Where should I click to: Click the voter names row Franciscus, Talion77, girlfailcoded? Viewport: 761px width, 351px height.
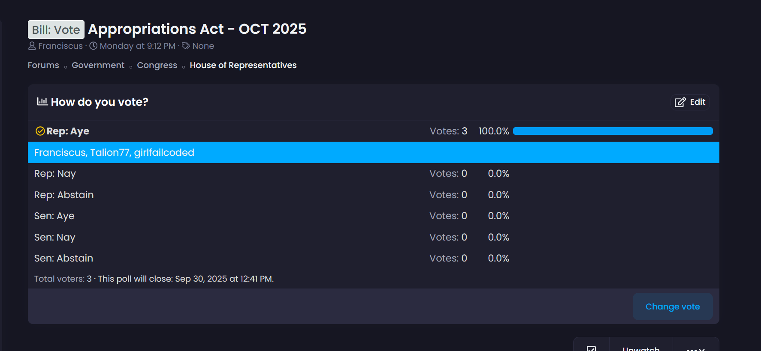114,152
